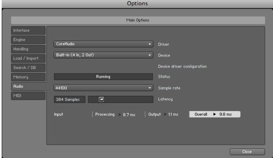Select the Audio tab
This screenshot has width=273, height=158.
[29, 86]
